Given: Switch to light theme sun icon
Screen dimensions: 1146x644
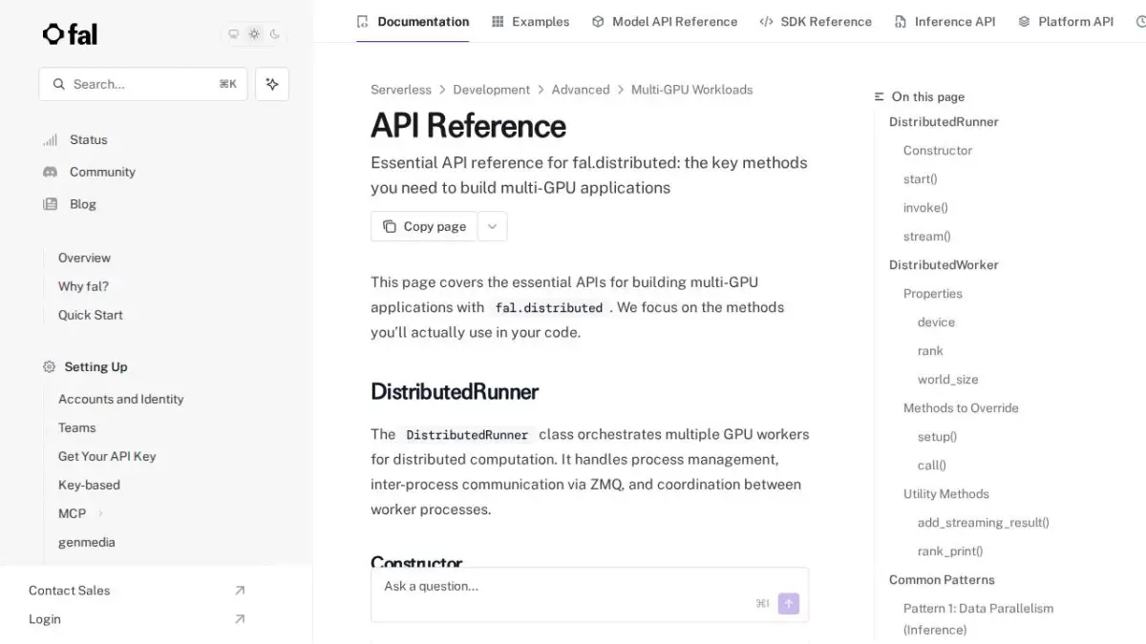Looking at the screenshot, I should (x=254, y=34).
